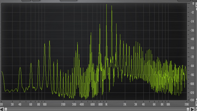Click inside the green spectrum analyzer display

[x=94, y=52]
